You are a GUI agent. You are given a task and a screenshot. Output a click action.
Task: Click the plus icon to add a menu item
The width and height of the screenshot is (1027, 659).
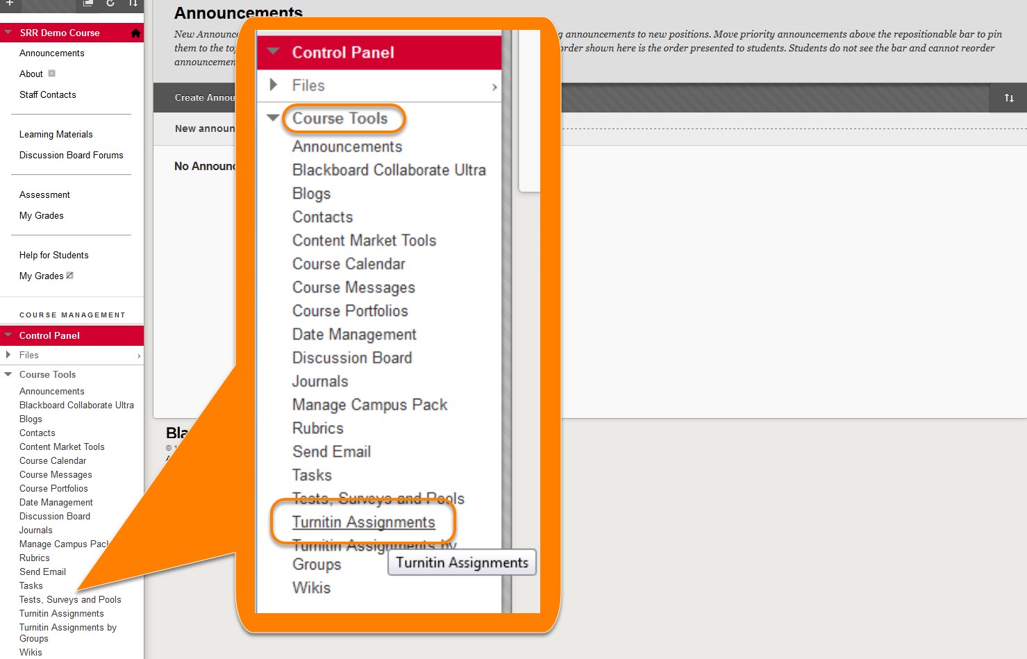pos(10,3)
